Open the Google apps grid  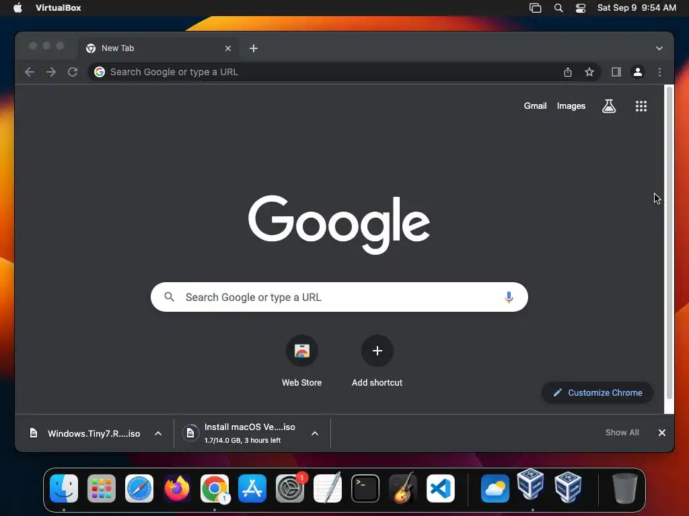(x=641, y=105)
